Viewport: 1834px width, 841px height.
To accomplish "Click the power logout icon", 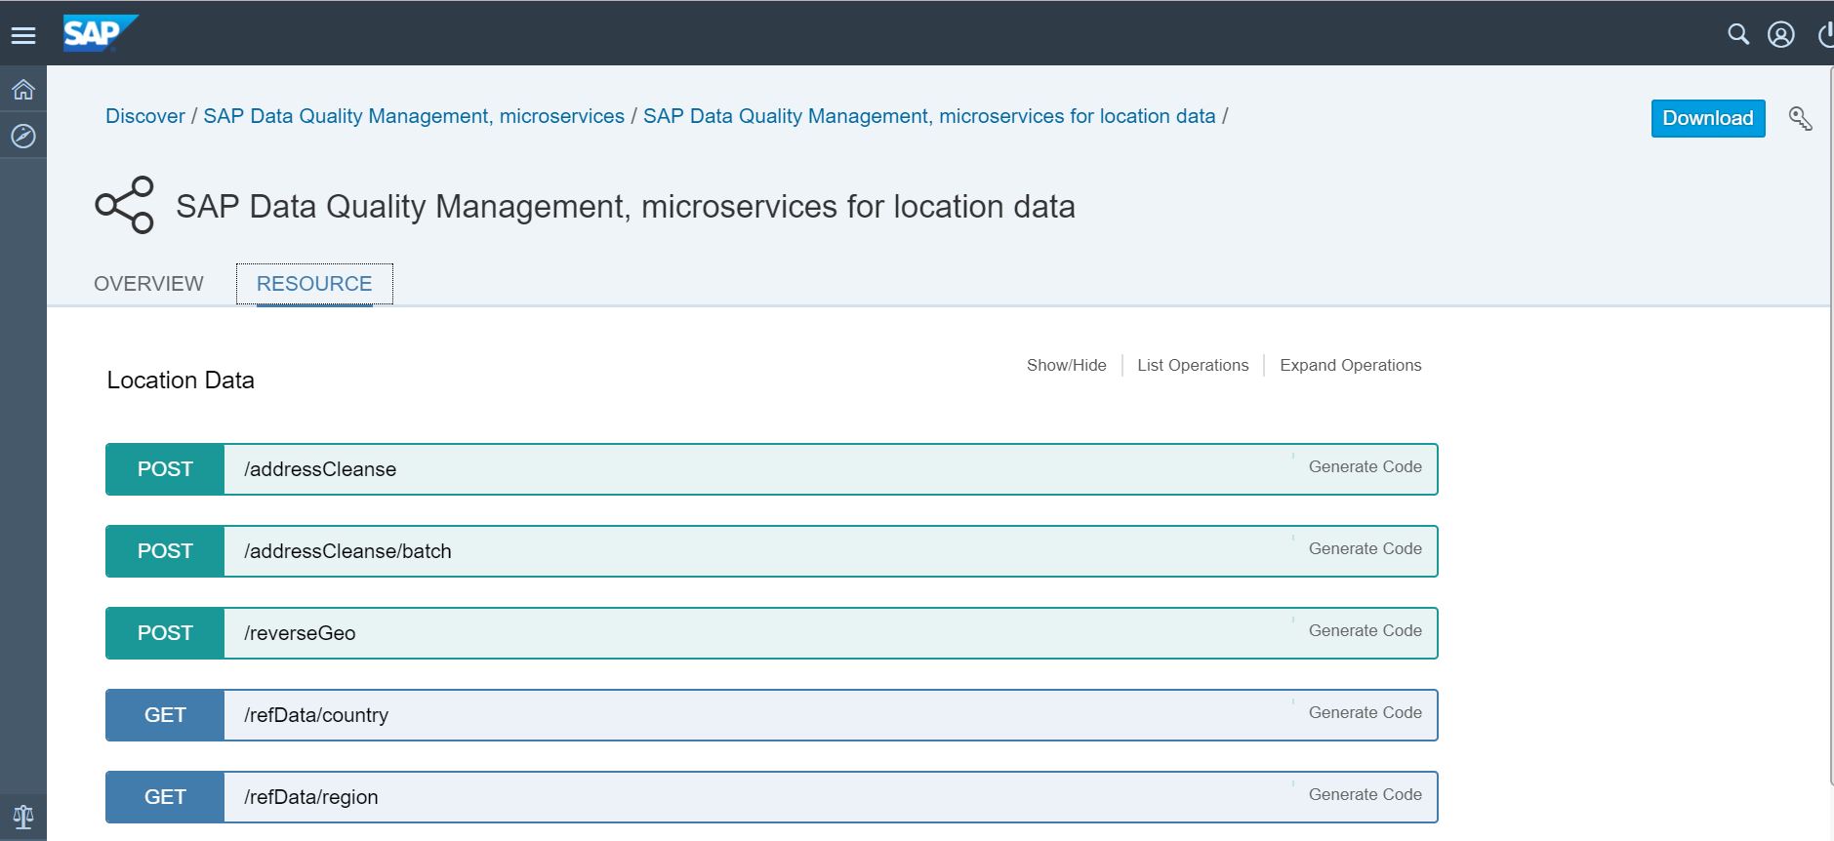I will (x=1825, y=35).
